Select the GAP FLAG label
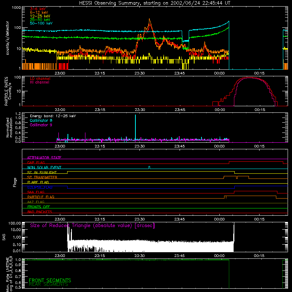This screenshot has width=292, height=292. (36, 162)
